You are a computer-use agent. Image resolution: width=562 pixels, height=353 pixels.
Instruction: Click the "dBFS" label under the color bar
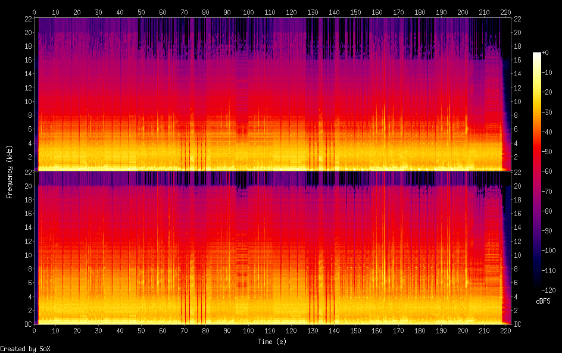[x=543, y=302]
